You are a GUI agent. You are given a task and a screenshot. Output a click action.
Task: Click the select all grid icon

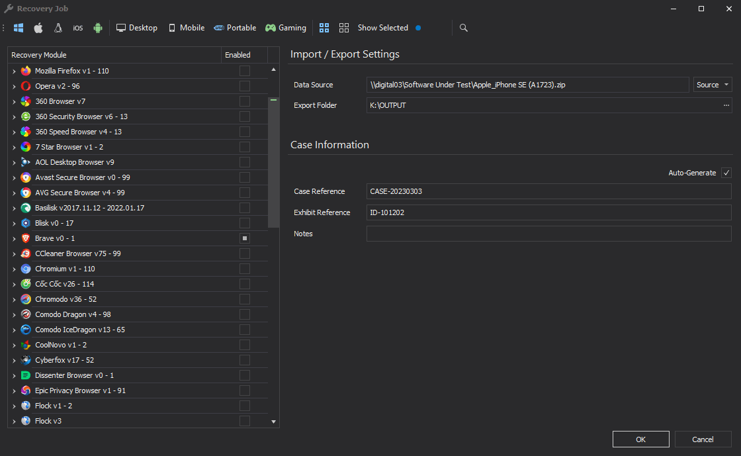(324, 28)
